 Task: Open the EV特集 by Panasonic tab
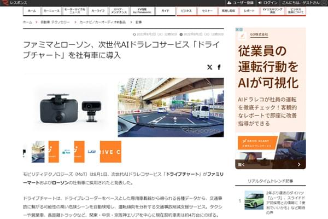[142, 11]
